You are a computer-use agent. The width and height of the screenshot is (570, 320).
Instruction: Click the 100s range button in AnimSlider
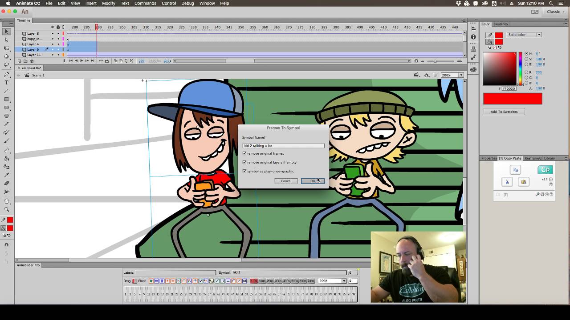pos(262,281)
